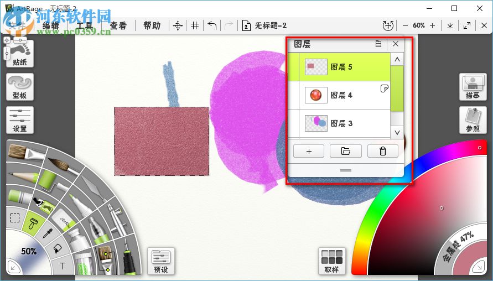Toggle fullscreen workspace mode icon

coord(467,25)
